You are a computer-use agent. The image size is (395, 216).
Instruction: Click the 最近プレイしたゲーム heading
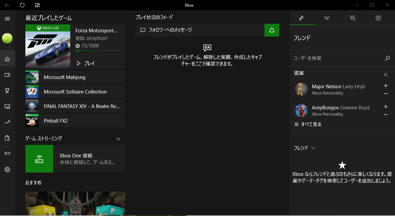[x=48, y=18]
